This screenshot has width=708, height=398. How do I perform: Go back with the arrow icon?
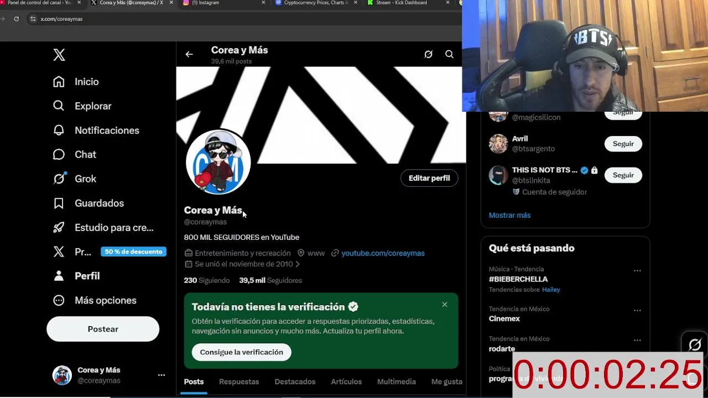pos(189,54)
